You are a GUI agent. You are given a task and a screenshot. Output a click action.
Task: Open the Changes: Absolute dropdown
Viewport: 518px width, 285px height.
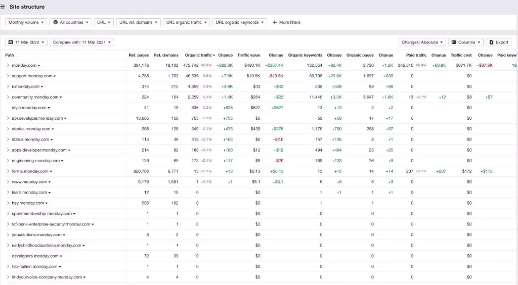(x=422, y=42)
